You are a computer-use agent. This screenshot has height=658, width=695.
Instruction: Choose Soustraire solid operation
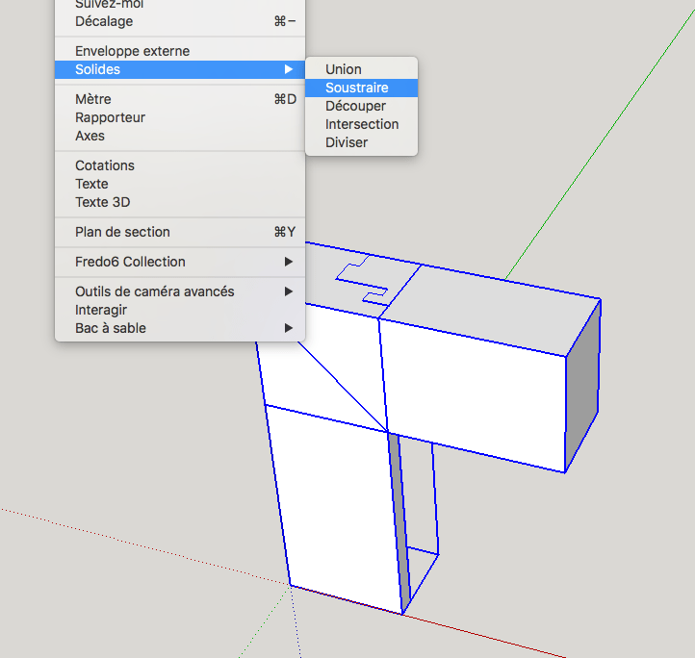pos(361,88)
